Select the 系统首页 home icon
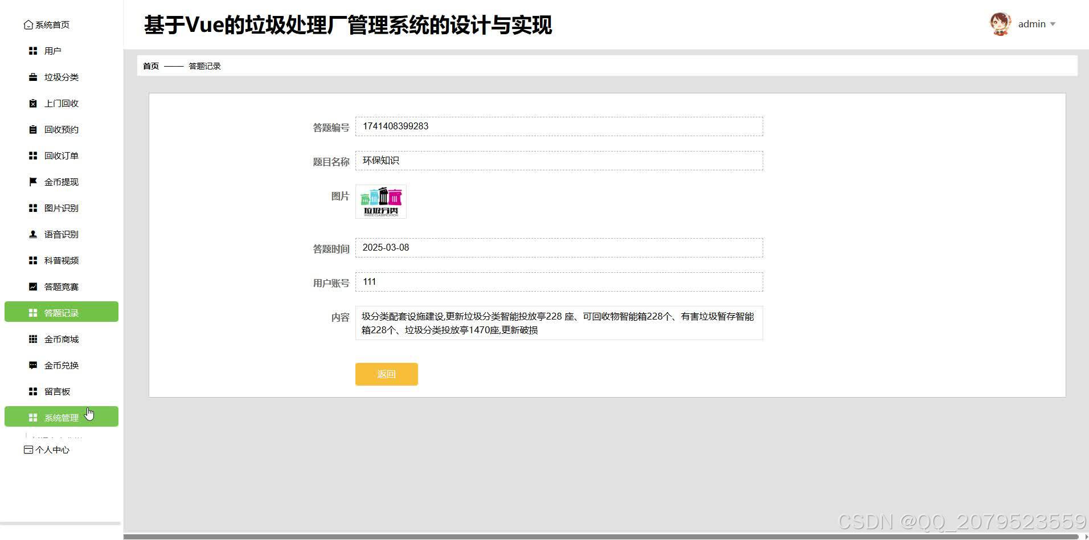Image resolution: width=1089 pixels, height=540 pixels. click(28, 24)
